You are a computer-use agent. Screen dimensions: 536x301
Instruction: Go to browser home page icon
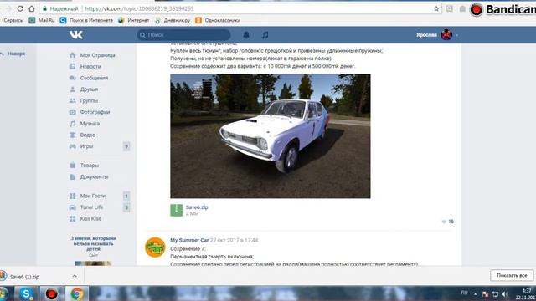[x=32, y=8]
